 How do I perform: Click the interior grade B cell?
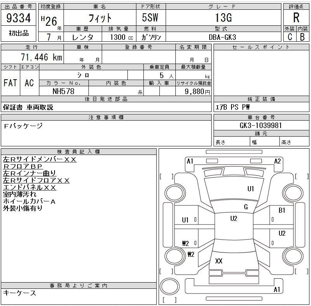coord(302,37)
